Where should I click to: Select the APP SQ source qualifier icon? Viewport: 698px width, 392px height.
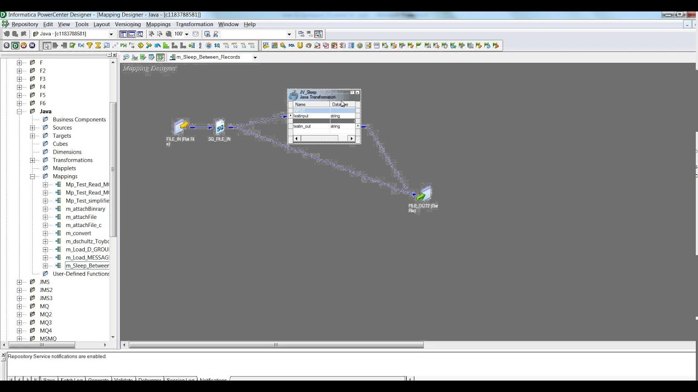pos(234,46)
